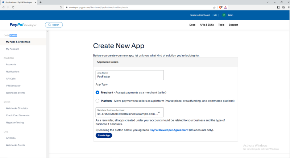The image size is (290, 158).
Task: Open Negative Testing in sidebar
Action: [15, 122]
